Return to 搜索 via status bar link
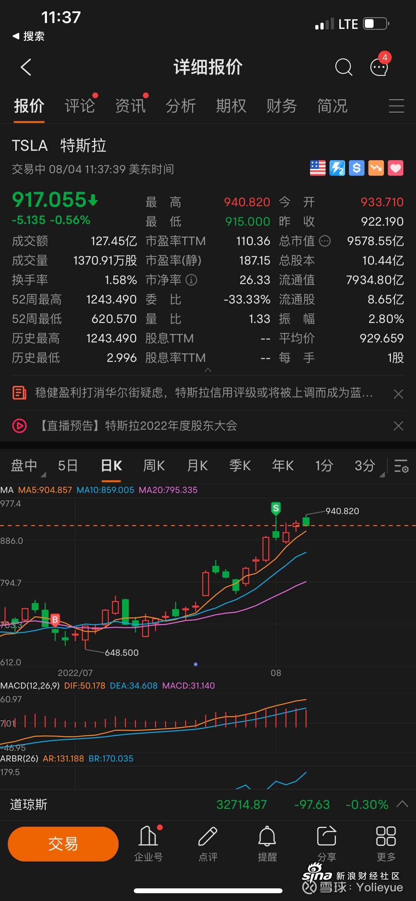This screenshot has height=901, width=416. pyautogui.click(x=29, y=36)
